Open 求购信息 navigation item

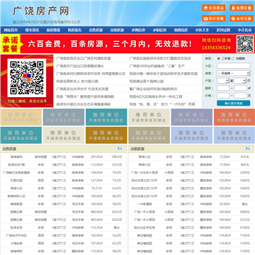tap(138, 30)
